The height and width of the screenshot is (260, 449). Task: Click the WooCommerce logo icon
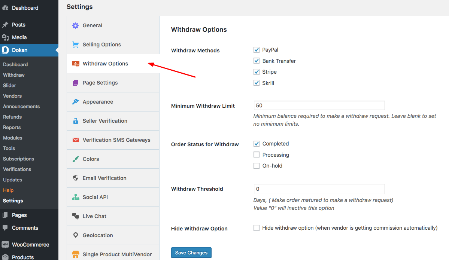5,245
